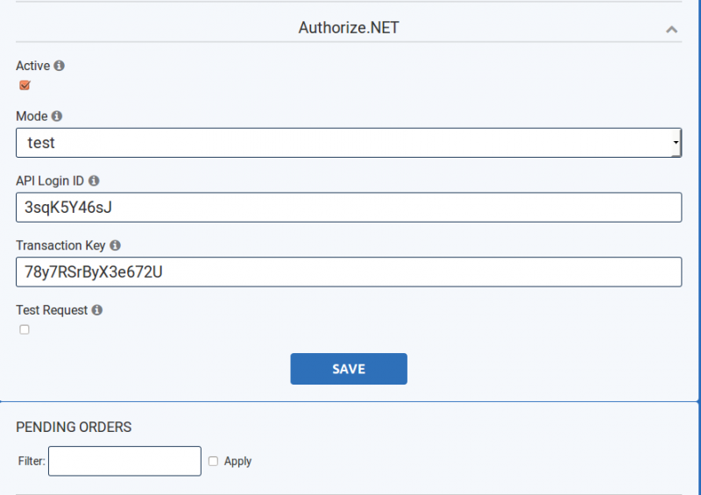Focus the API Login ID field
The image size is (701, 495).
349,208
